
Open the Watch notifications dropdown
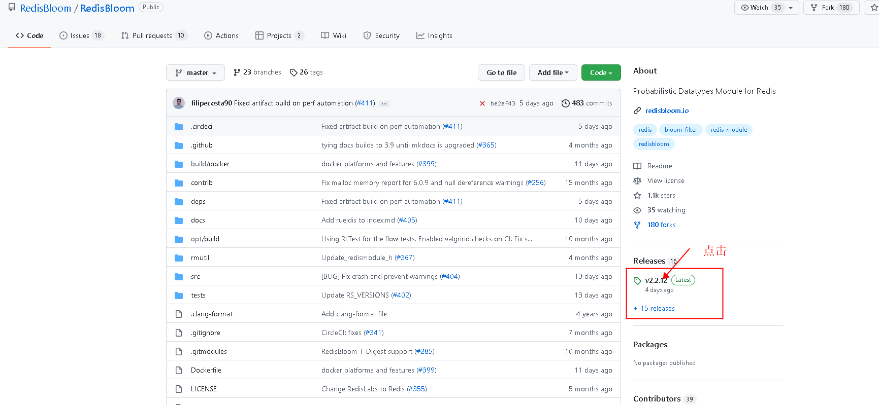767,8
